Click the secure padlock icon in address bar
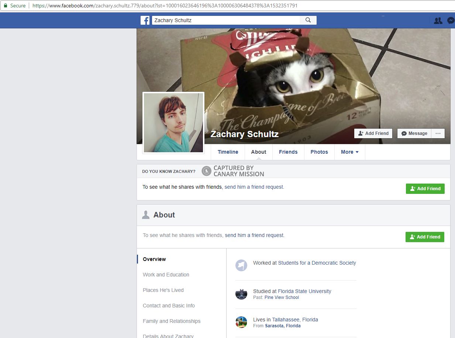The height and width of the screenshot is (338, 455). pyautogui.click(x=6, y=6)
